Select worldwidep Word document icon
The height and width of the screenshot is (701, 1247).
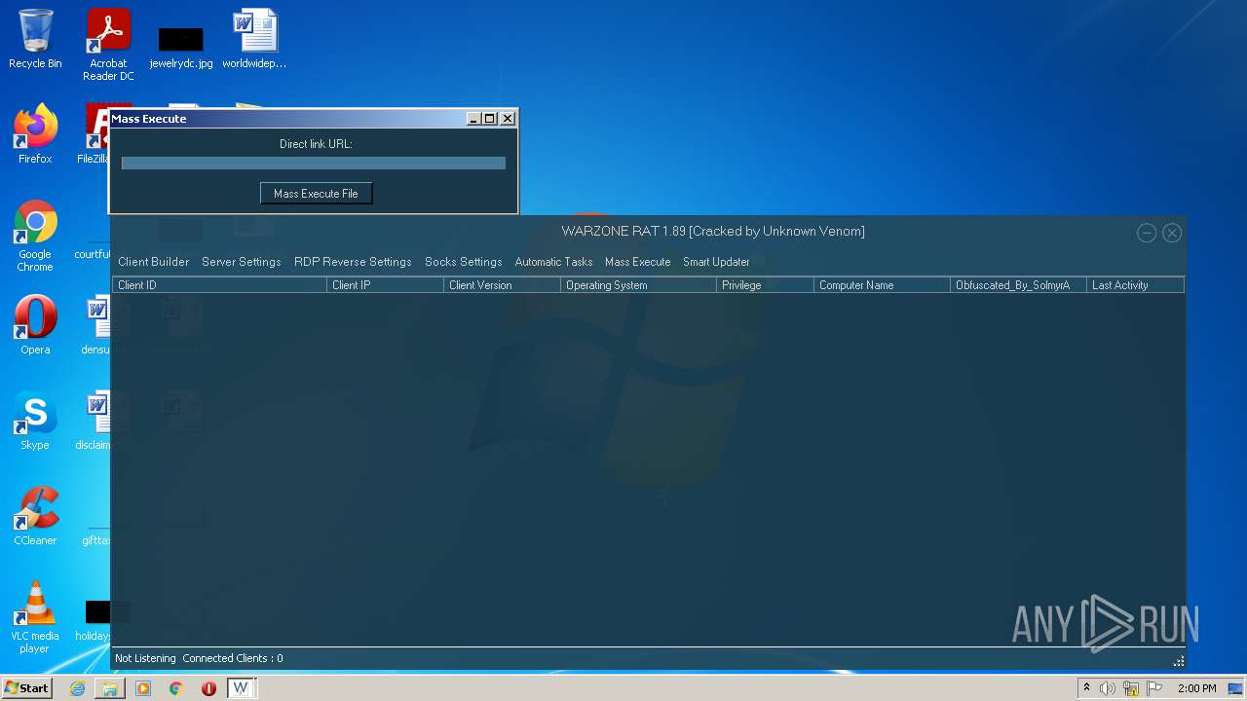coord(254,39)
